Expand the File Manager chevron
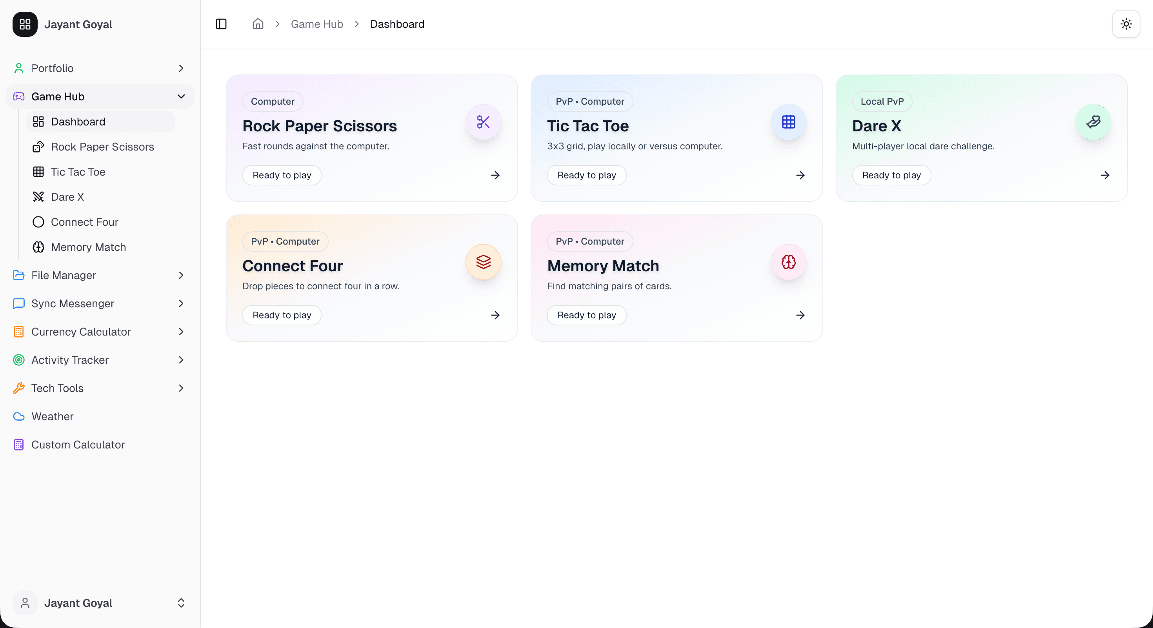Image resolution: width=1153 pixels, height=628 pixels. point(181,275)
